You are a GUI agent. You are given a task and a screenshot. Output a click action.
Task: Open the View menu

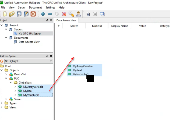tap(11, 7)
